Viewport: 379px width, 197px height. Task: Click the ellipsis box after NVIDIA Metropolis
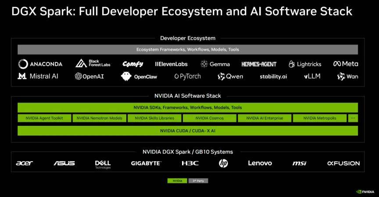(x=353, y=118)
